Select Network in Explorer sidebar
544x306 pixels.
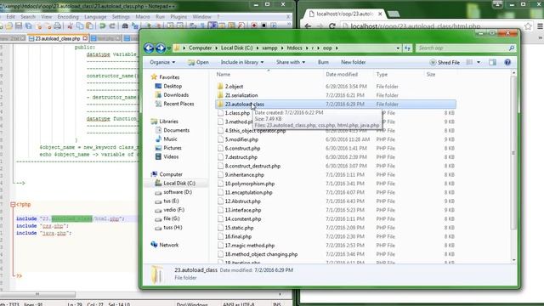coord(168,245)
